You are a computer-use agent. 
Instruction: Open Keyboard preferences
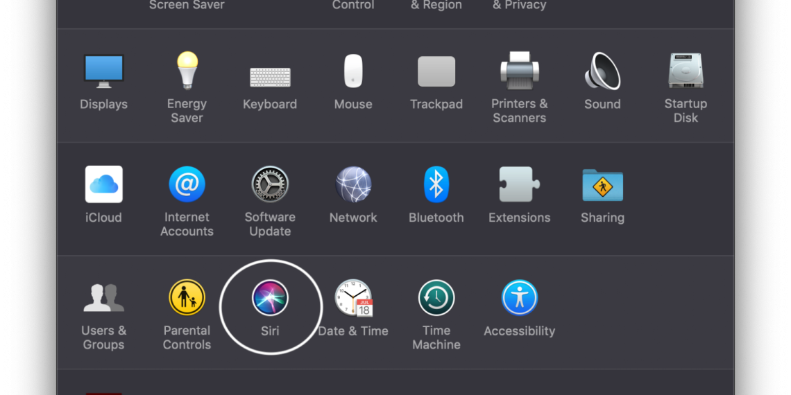[x=270, y=76]
